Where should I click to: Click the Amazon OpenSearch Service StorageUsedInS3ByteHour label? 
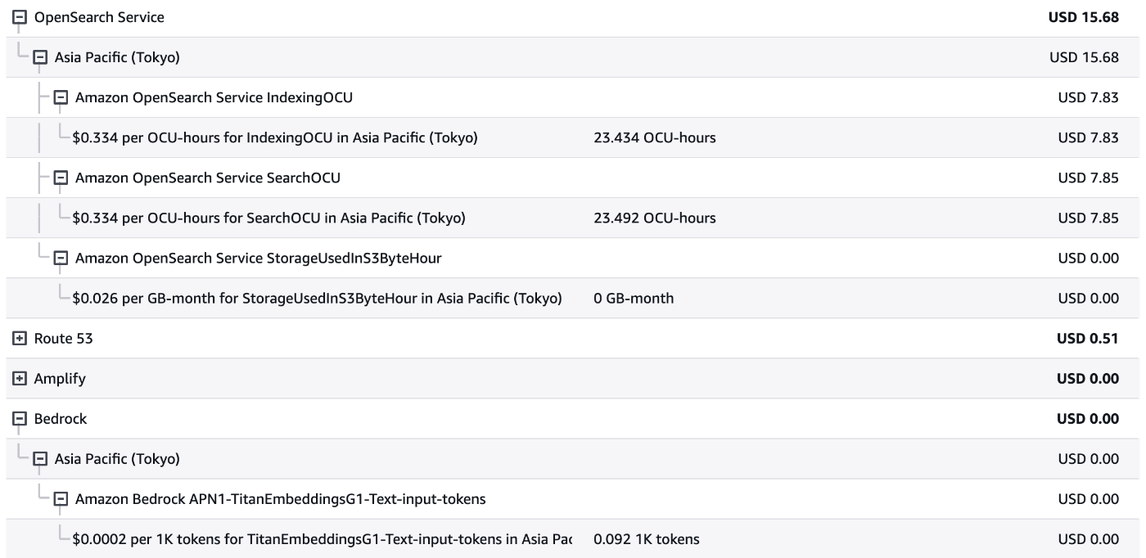click(259, 258)
